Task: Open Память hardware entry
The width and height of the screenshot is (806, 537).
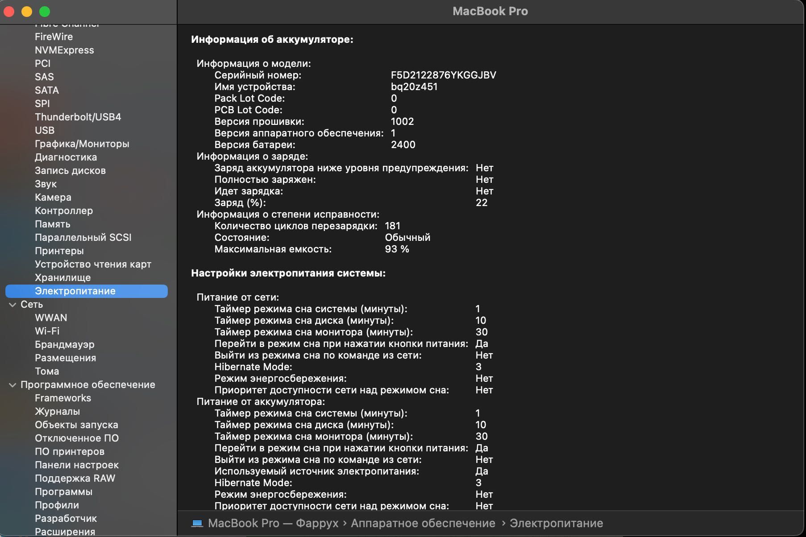Action: pos(53,224)
